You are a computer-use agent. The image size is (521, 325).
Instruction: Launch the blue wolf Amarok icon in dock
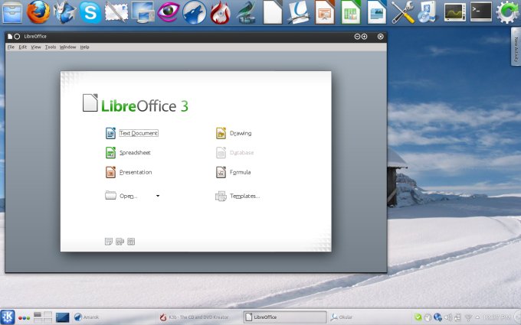[x=195, y=12]
